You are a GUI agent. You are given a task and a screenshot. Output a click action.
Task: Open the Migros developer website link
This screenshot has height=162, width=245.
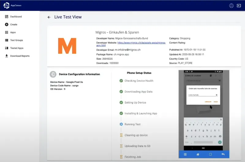tap(131, 44)
